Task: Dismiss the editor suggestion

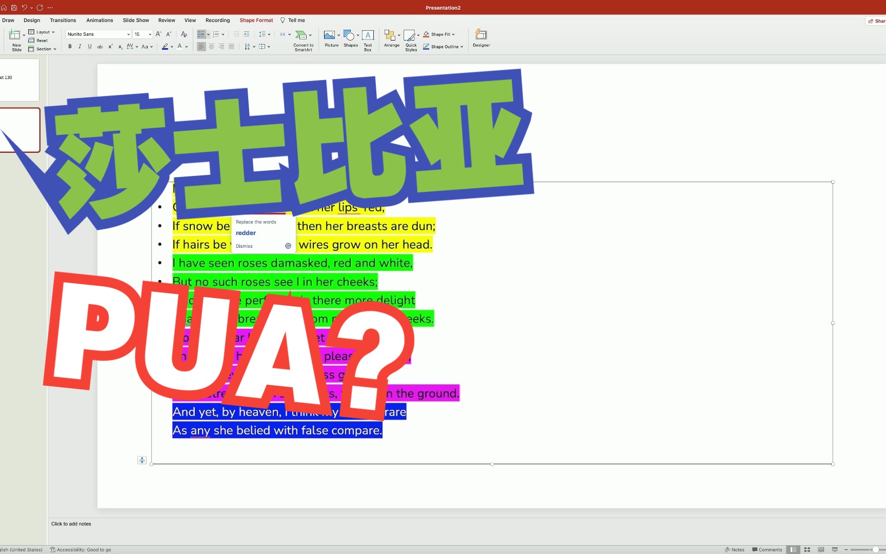Action: (244, 246)
